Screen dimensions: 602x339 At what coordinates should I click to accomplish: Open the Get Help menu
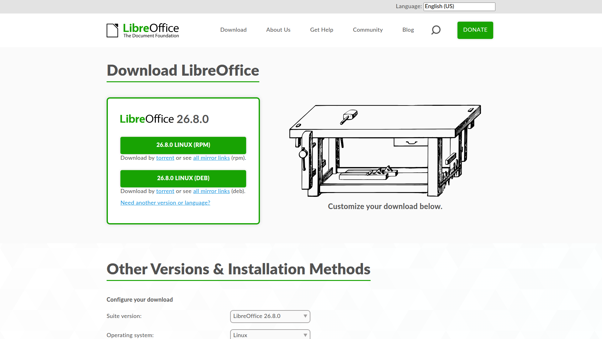point(321,30)
